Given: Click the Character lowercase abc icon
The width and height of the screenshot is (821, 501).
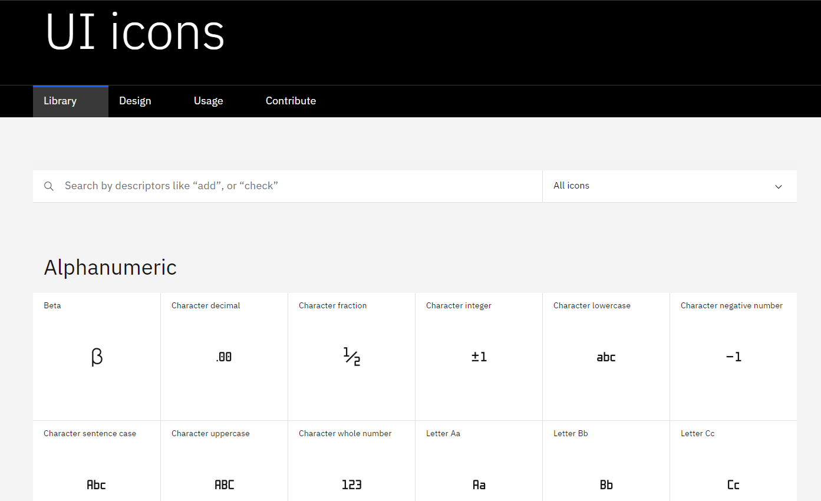Looking at the screenshot, I should [x=606, y=357].
